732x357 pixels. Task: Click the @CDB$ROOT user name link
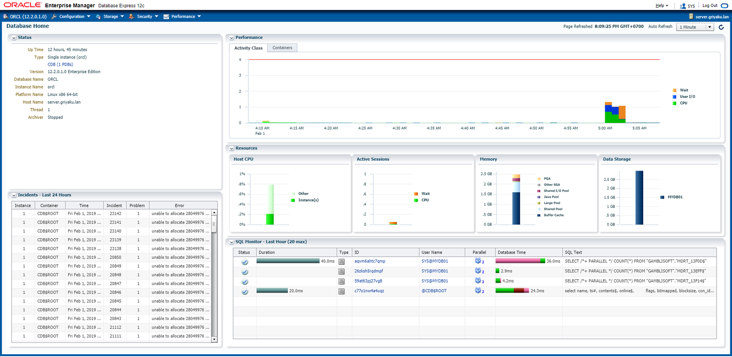pyautogui.click(x=434, y=291)
